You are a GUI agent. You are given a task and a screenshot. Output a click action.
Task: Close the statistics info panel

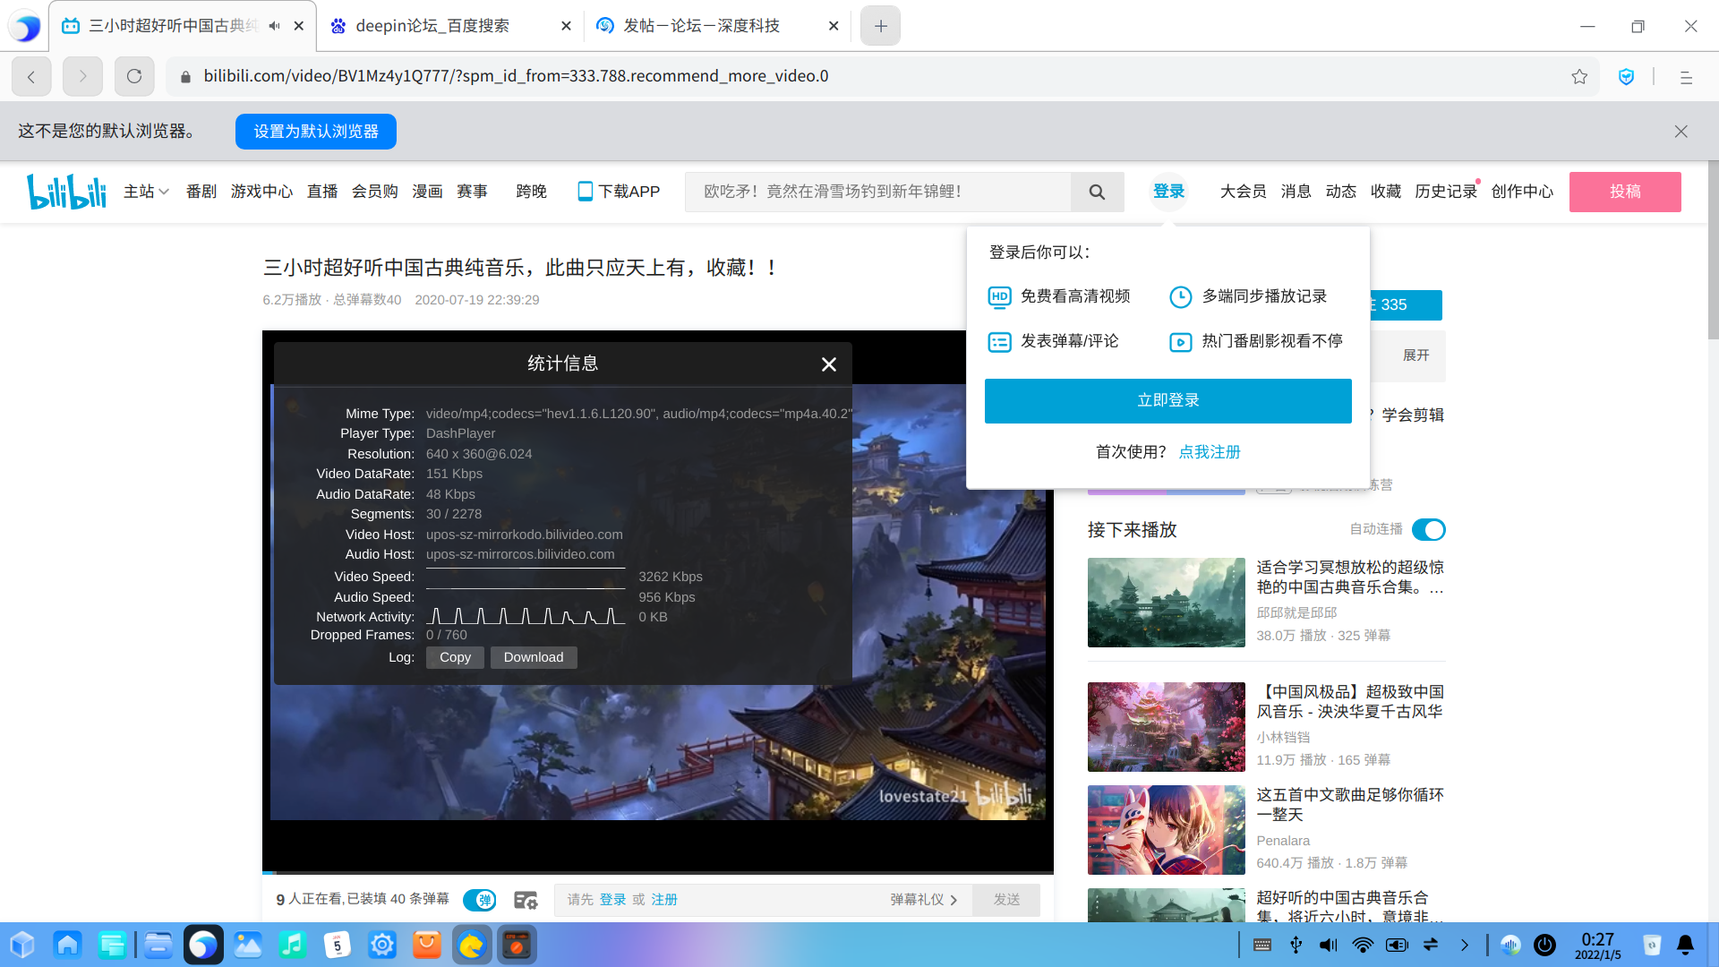point(829,364)
